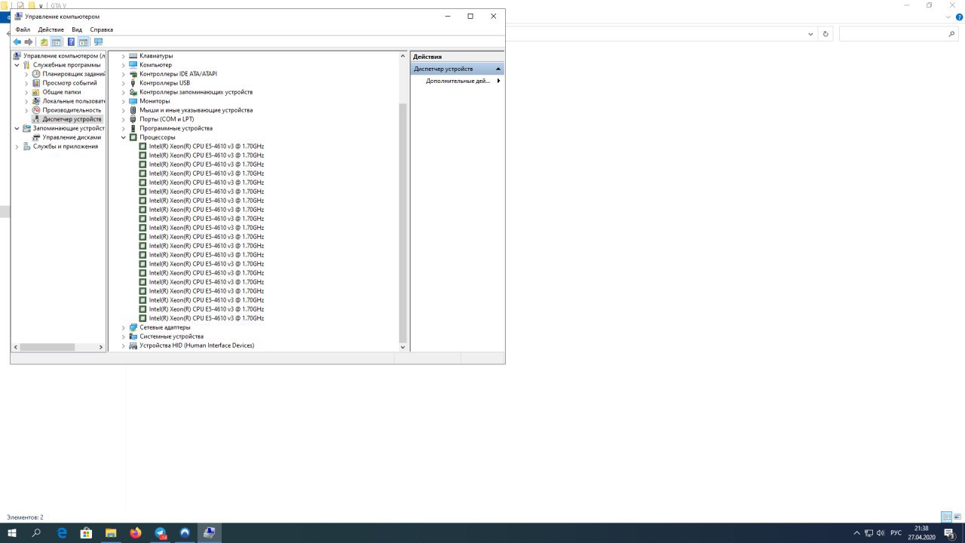The height and width of the screenshot is (543, 965).
Task: Open the Файл menu
Action: 23,29
